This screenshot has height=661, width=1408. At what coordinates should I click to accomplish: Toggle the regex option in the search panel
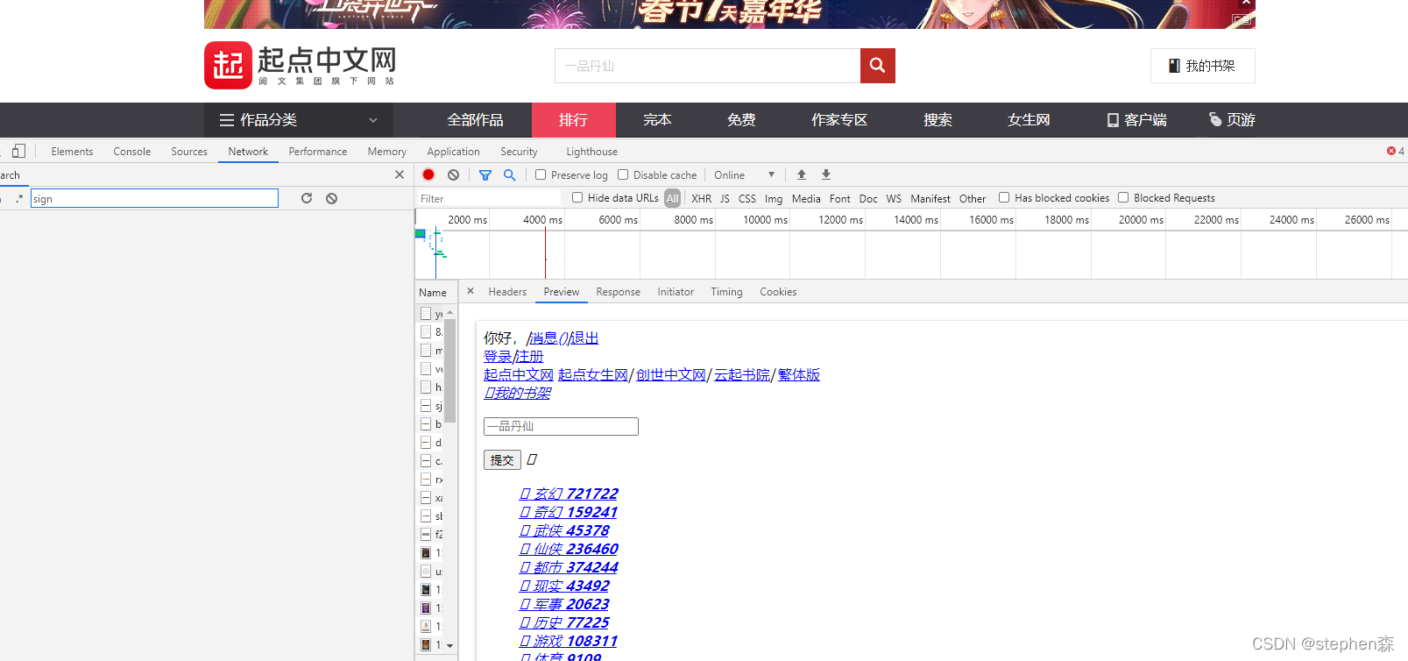point(19,199)
